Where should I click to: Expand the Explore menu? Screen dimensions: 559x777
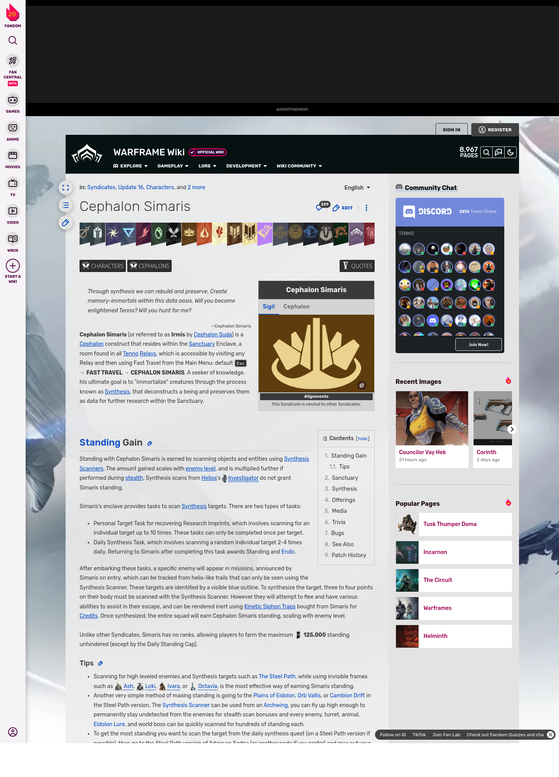130,166
